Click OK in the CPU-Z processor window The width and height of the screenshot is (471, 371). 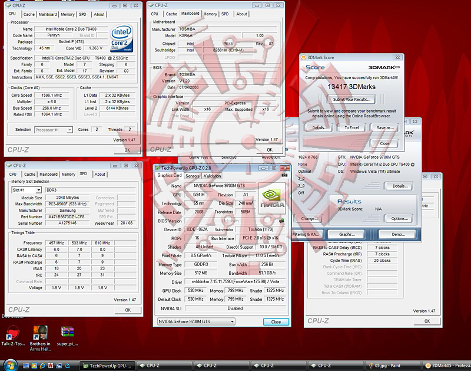pyautogui.click(x=127, y=150)
